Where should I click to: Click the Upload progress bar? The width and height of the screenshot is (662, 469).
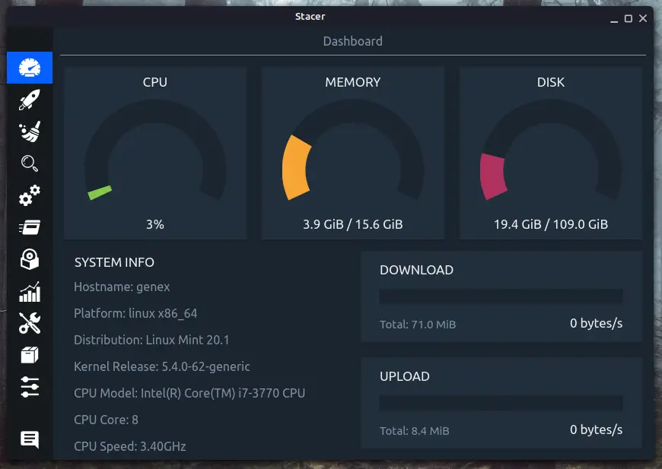tap(501, 403)
